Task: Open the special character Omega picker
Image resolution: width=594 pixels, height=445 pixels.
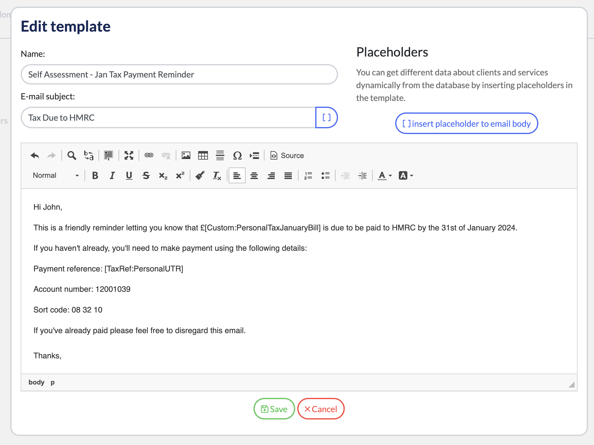Action: [237, 156]
